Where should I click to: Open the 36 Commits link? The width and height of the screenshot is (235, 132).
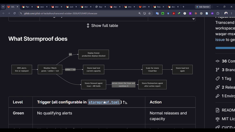tap(228, 61)
